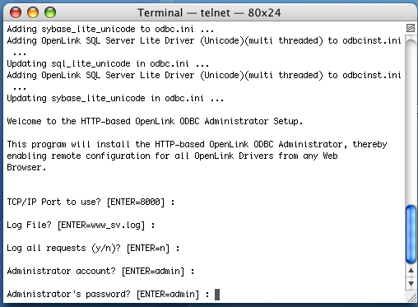Click the blinking cursor block after the password prompt
This screenshot has width=418, height=307.
[217, 295]
